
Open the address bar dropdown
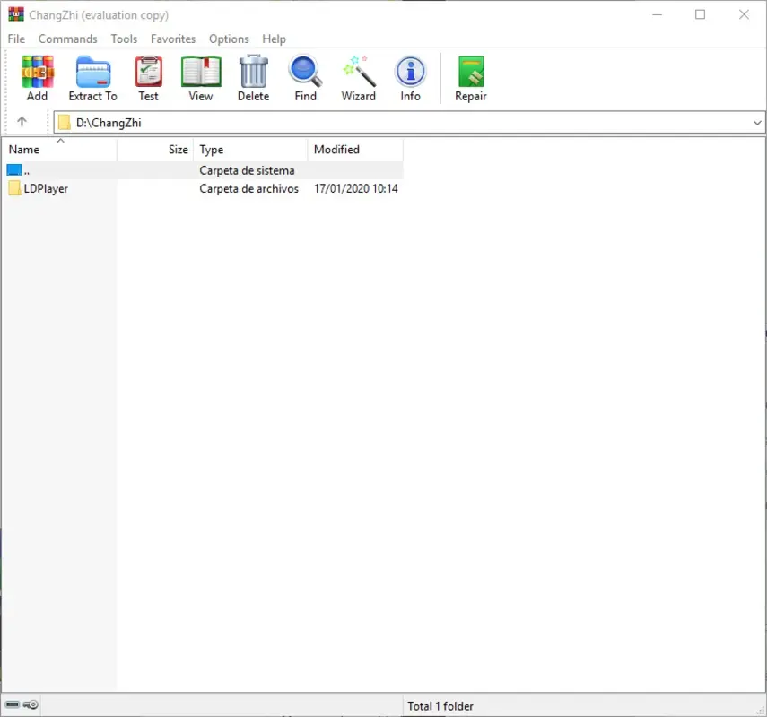758,122
